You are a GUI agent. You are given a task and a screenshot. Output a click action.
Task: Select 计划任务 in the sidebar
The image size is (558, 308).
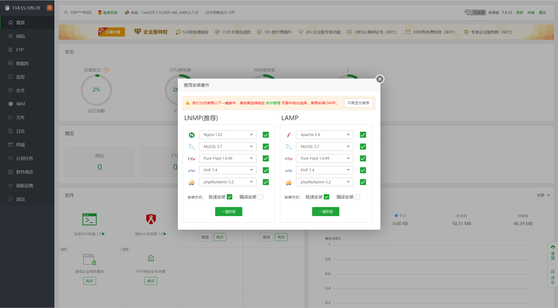pyautogui.click(x=27, y=158)
